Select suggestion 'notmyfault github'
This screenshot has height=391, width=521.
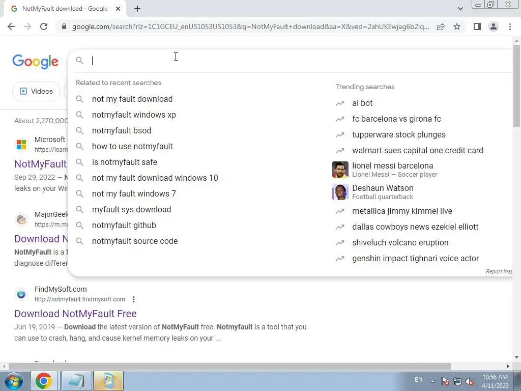(124, 226)
